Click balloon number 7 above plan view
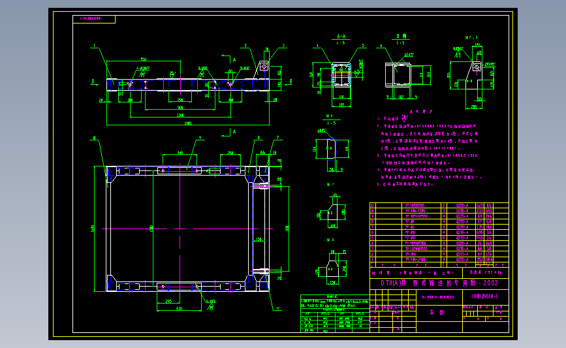Image resolution: width=566 pixels, height=348 pixels. [x=277, y=138]
